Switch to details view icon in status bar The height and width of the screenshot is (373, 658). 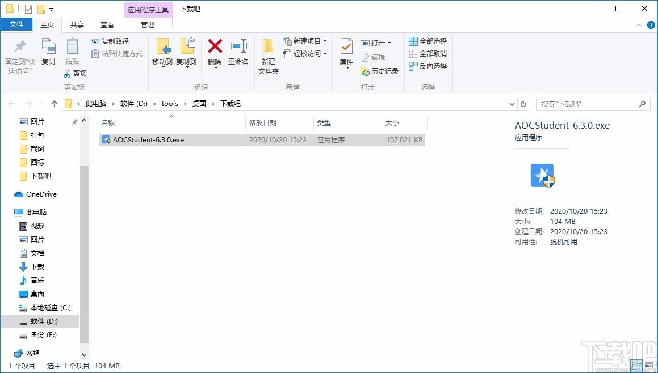tap(636, 366)
